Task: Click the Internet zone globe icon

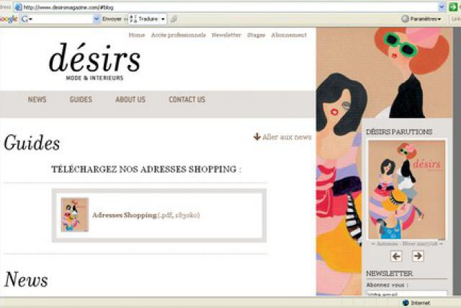Action: (x=406, y=303)
